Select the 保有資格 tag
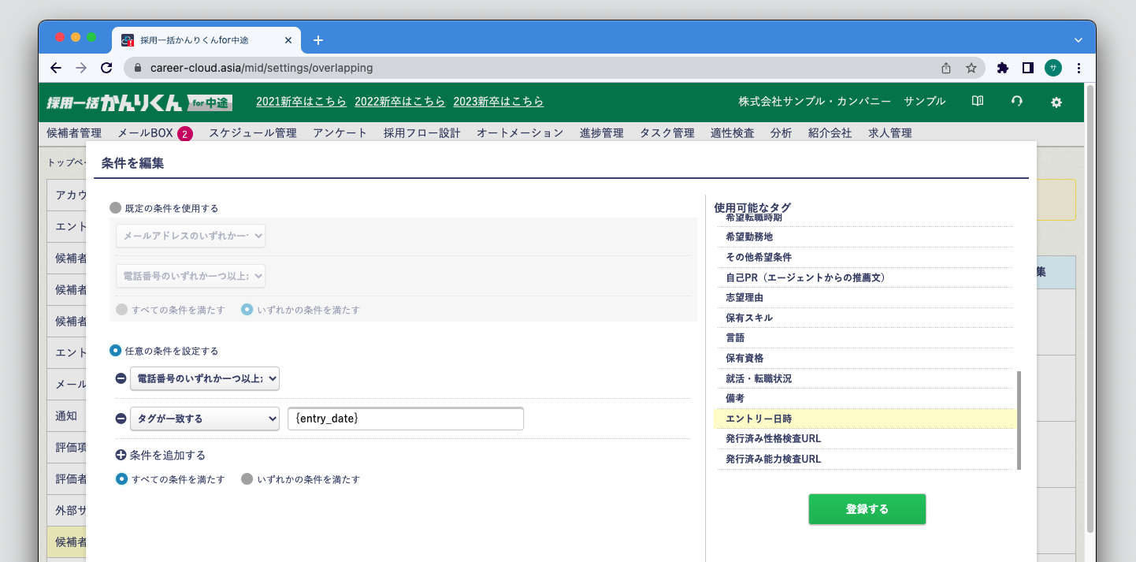This screenshot has width=1136, height=562. coord(865,358)
